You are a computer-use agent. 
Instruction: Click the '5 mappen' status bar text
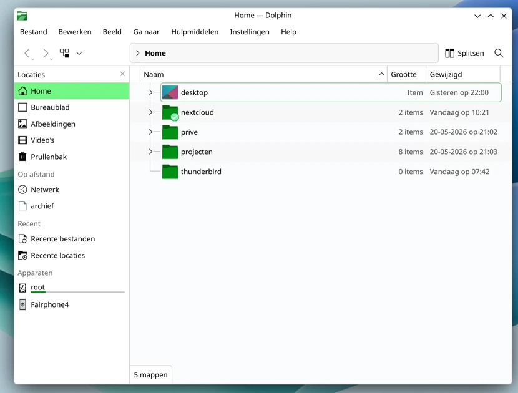[150, 375]
